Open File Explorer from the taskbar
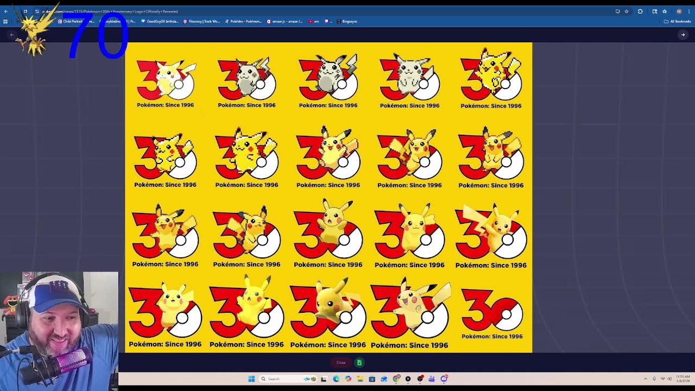Screen dimensions: 695x391 (360, 379)
